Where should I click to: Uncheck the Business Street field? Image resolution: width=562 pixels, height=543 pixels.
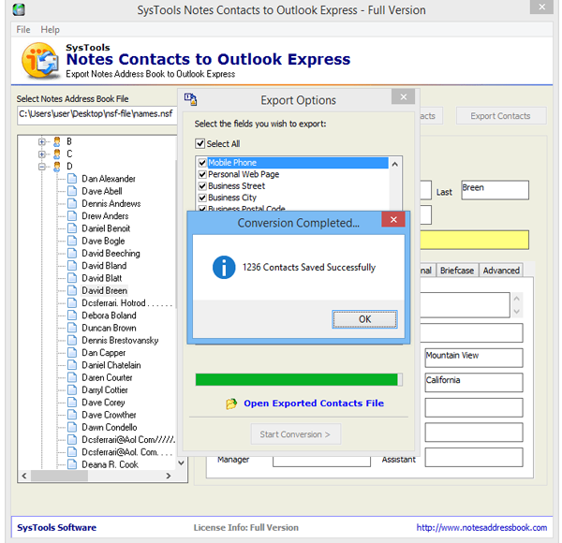pyautogui.click(x=202, y=186)
